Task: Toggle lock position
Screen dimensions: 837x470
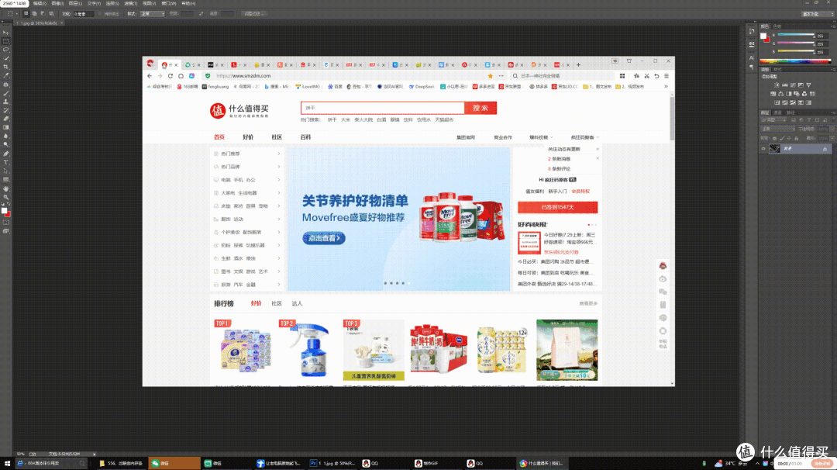Action: pyautogui.click(x=790, y=138)
